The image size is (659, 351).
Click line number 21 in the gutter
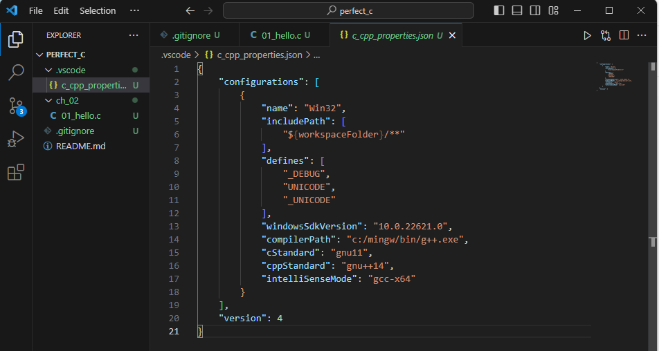pos(174,331)
